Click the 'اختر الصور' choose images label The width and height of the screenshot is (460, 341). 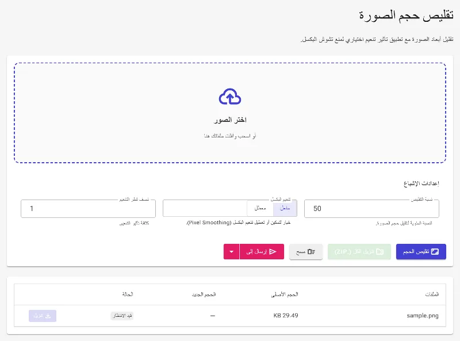coord(230,120)
